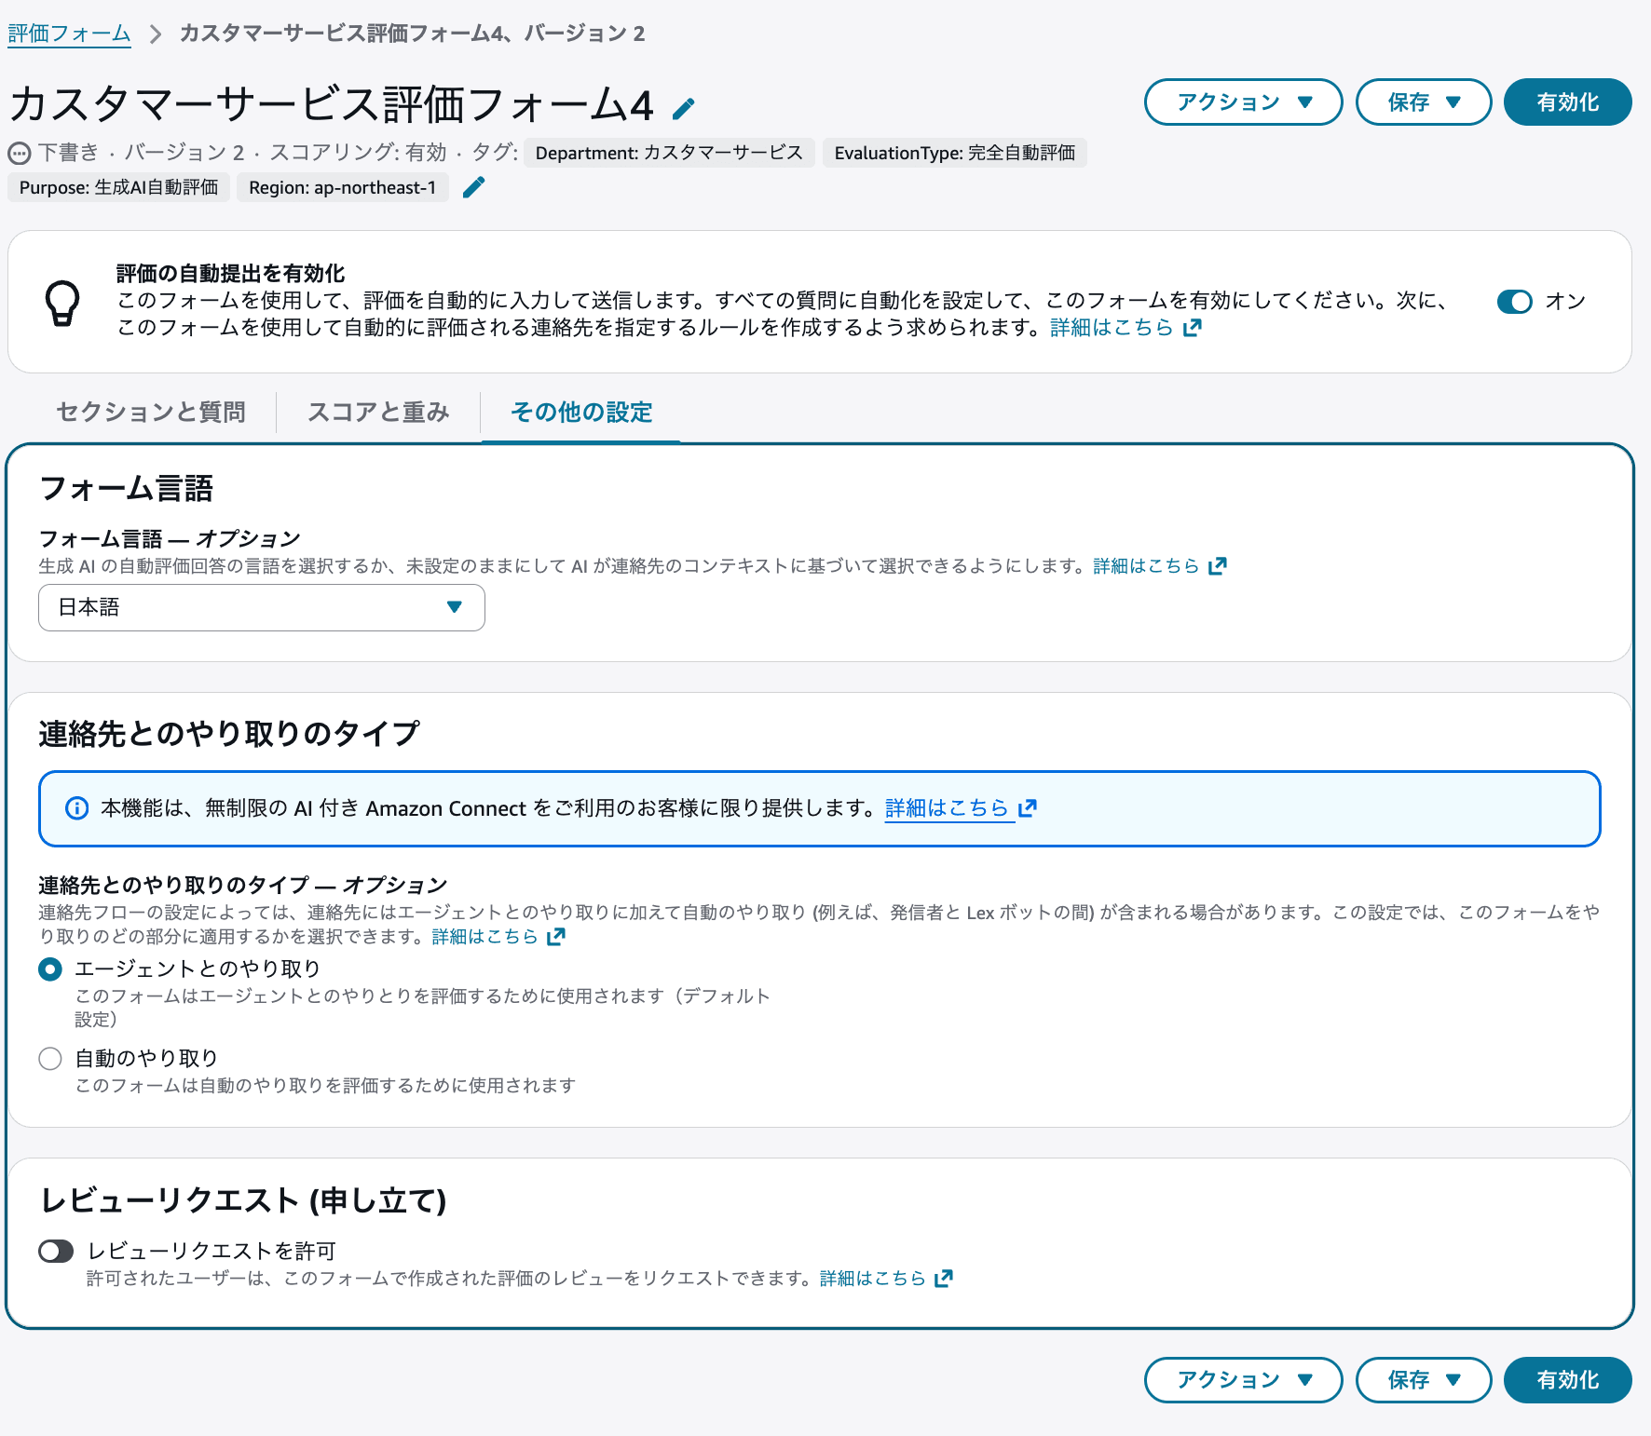
Task: Enable the レビューリクエストを許可 toggle
Action: pyautogui.click(x=55, y=1251)
